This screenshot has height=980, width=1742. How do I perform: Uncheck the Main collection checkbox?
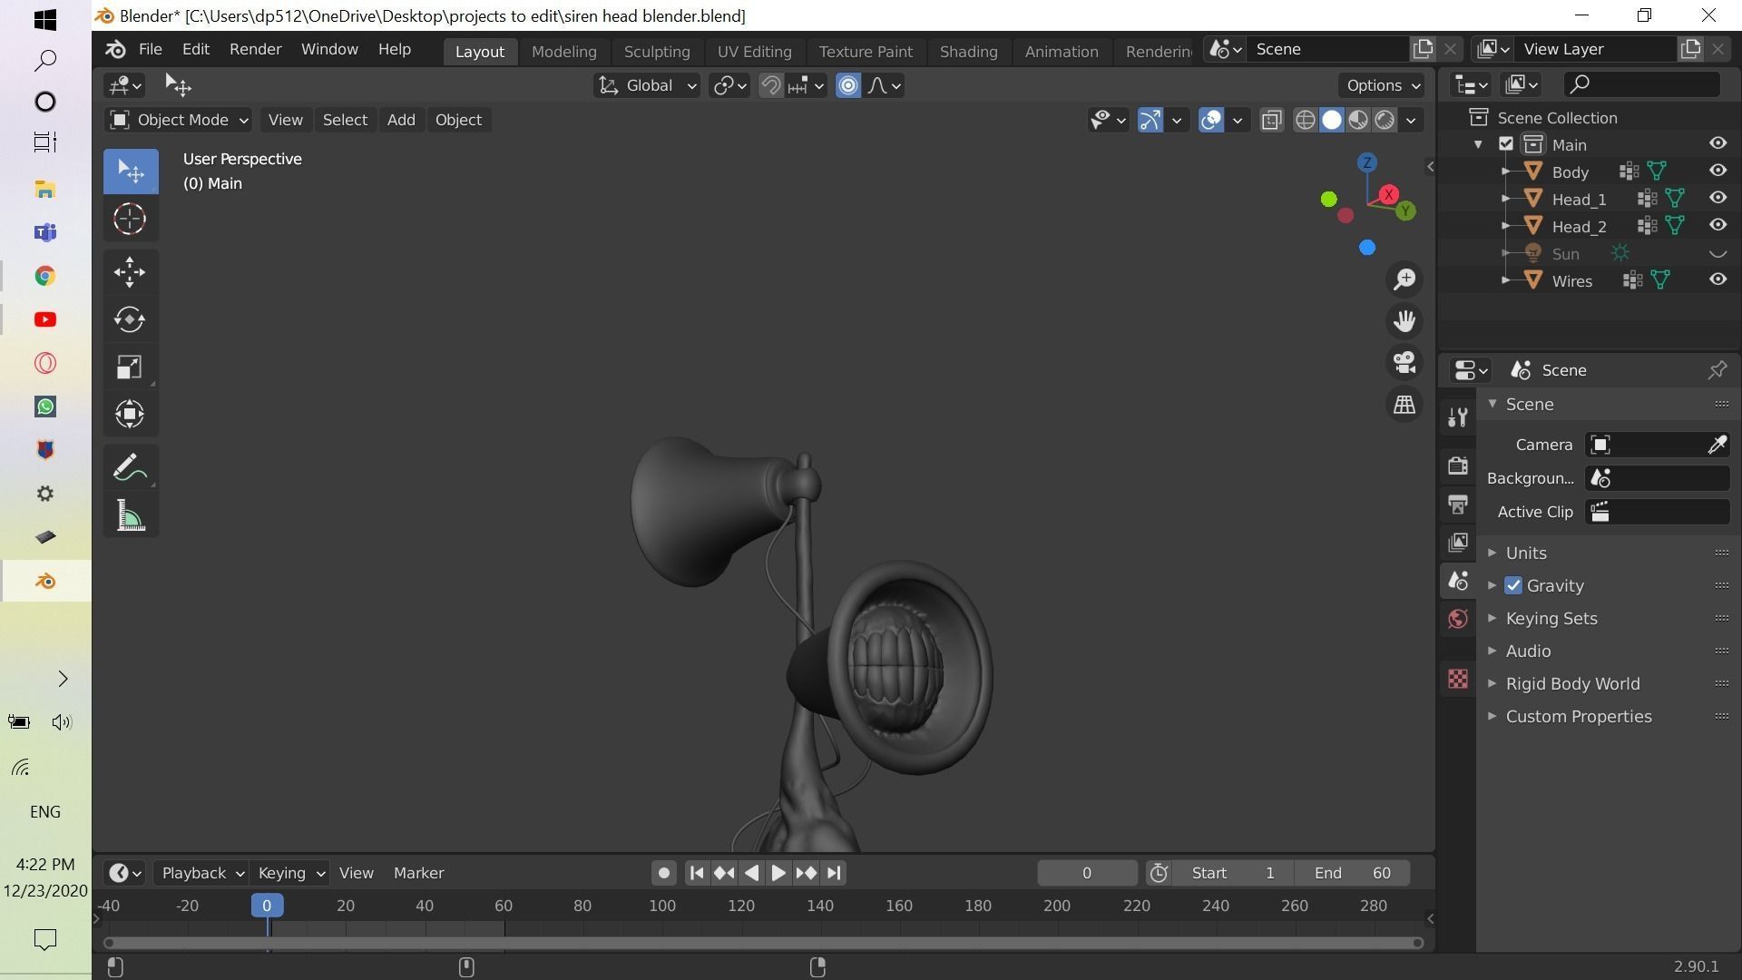pyautogui.click(x=1506, y=144)
